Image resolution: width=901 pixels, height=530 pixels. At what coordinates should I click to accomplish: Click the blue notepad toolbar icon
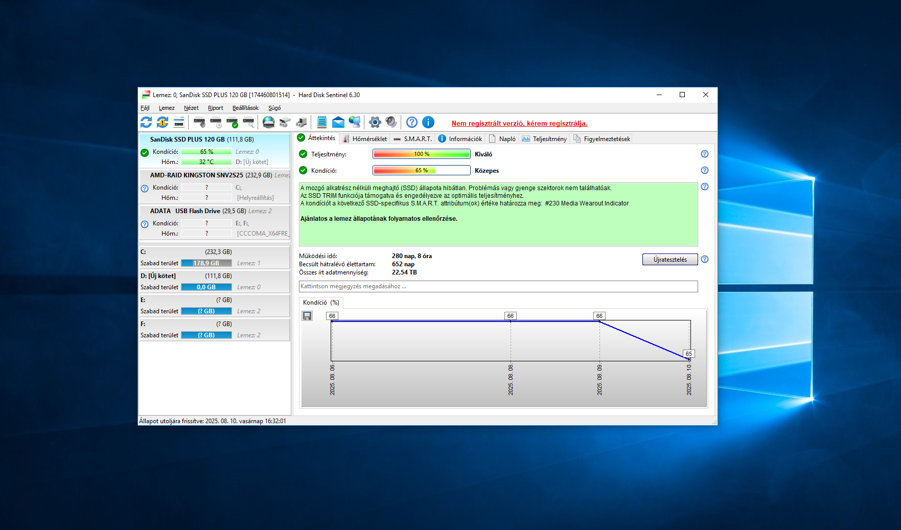[x=322, y=122]
